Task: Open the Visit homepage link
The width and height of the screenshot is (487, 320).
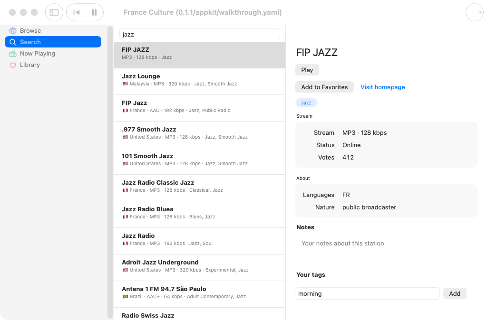Action: (x=383, y=87)
